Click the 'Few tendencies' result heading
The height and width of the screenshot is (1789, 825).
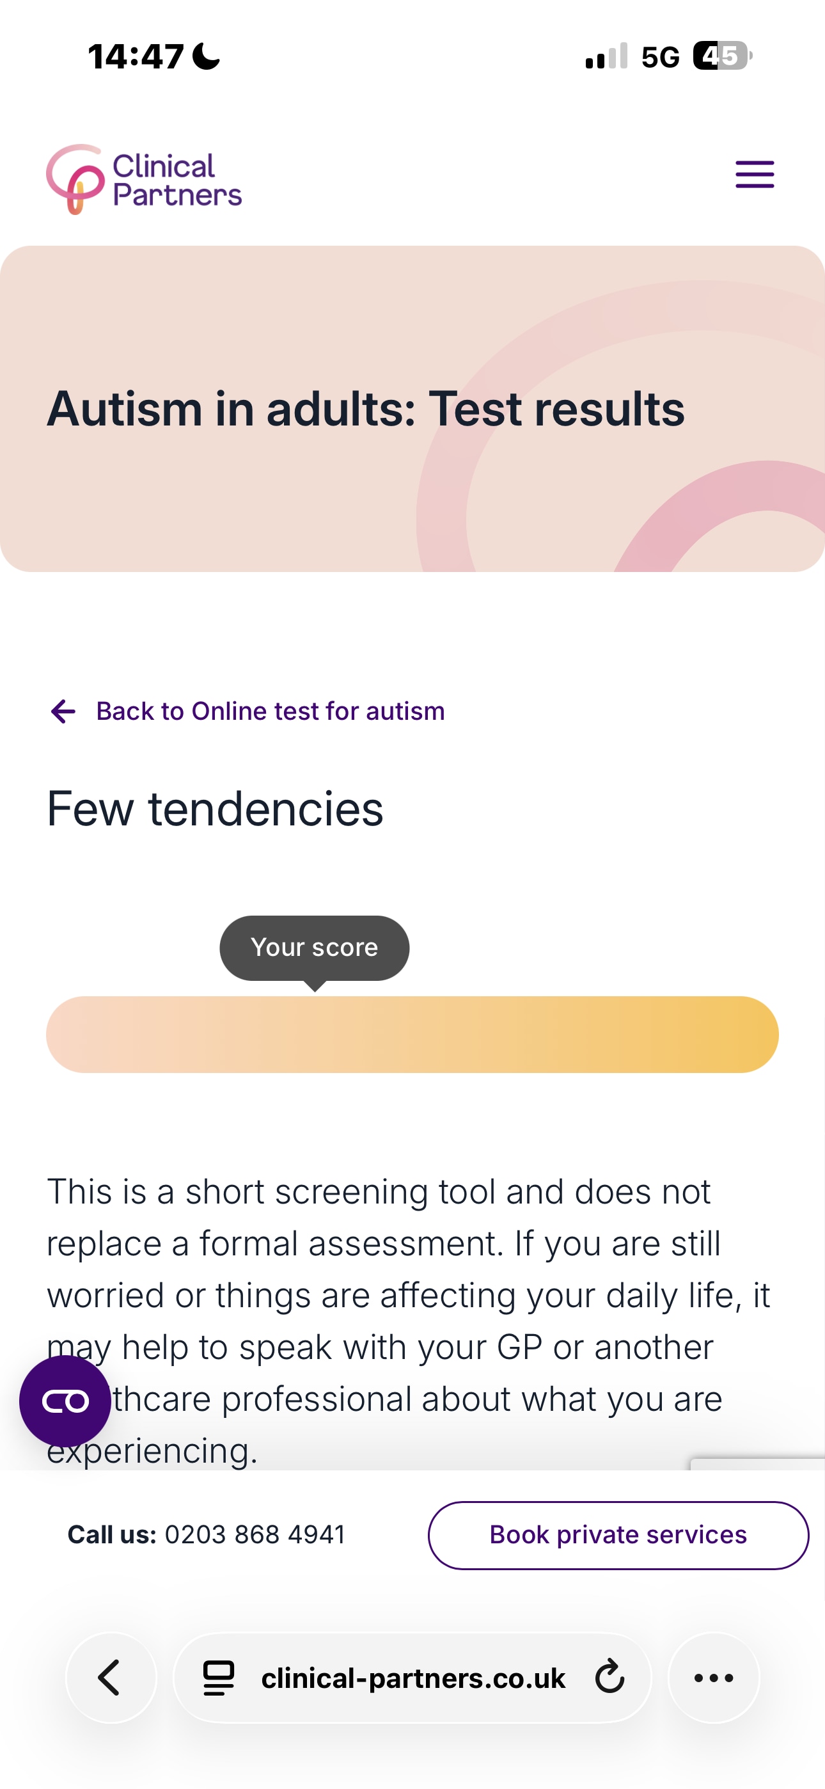click(x=216, y=809)
